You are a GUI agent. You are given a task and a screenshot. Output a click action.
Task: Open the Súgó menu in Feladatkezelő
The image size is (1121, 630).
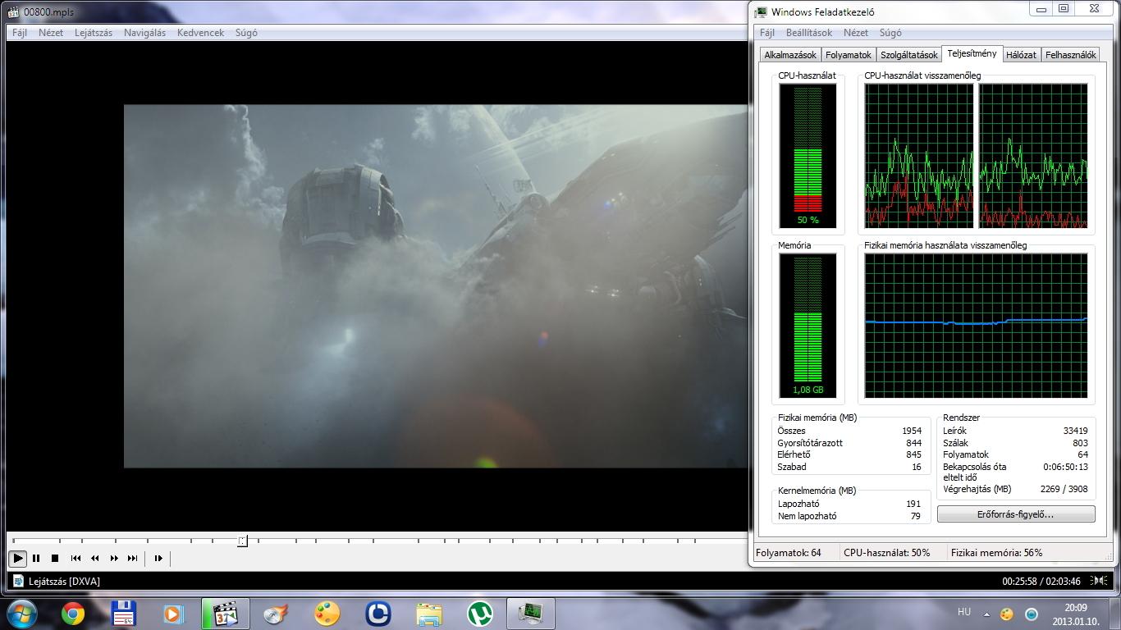890,33
